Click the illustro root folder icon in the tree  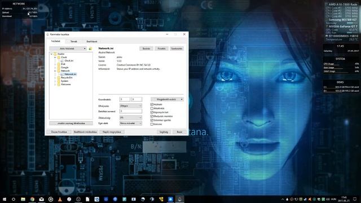tap(55, 54)
